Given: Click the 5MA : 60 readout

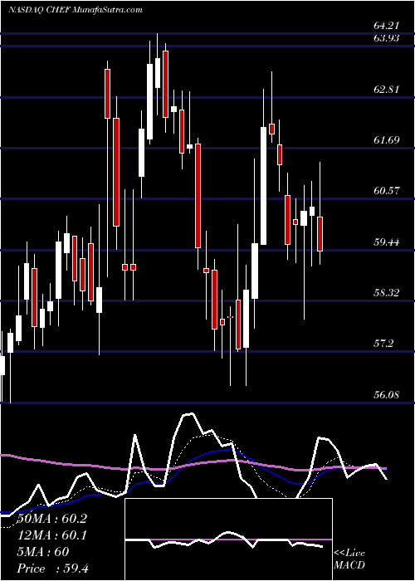Looking at the screenshot, I should 43,552.
